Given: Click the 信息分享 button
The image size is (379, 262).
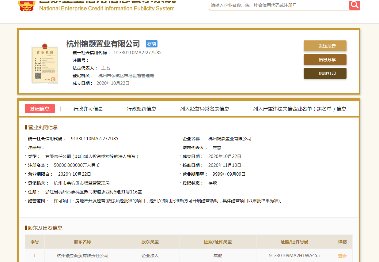Looking at the screenshot, I should click(x=325, y=60).
